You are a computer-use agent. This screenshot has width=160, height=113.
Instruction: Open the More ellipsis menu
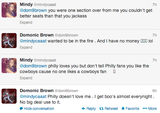pyautogui.click(x=150, y=109)
